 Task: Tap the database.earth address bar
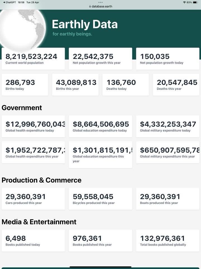pyautogui.click(x=102, y=6)
